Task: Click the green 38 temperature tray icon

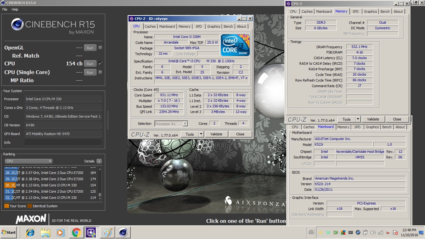Action: pyautogui.click(x=328, y=232)
